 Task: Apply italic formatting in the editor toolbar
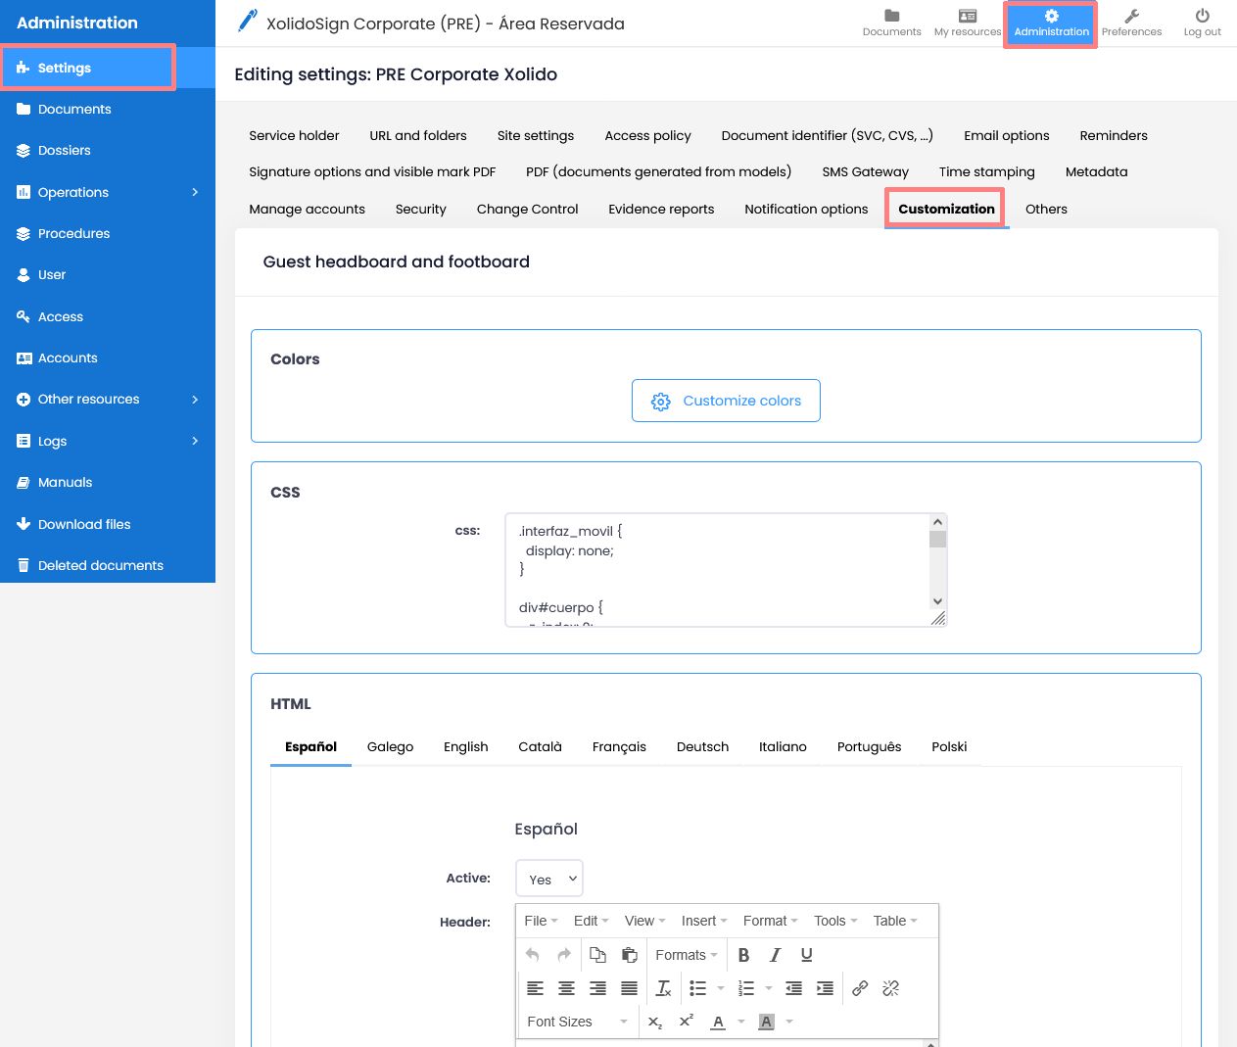pos(775,955)
